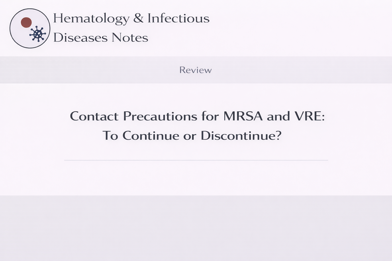Click the word "and" in the article title
The image size is (392, 261).
(278, 116)
